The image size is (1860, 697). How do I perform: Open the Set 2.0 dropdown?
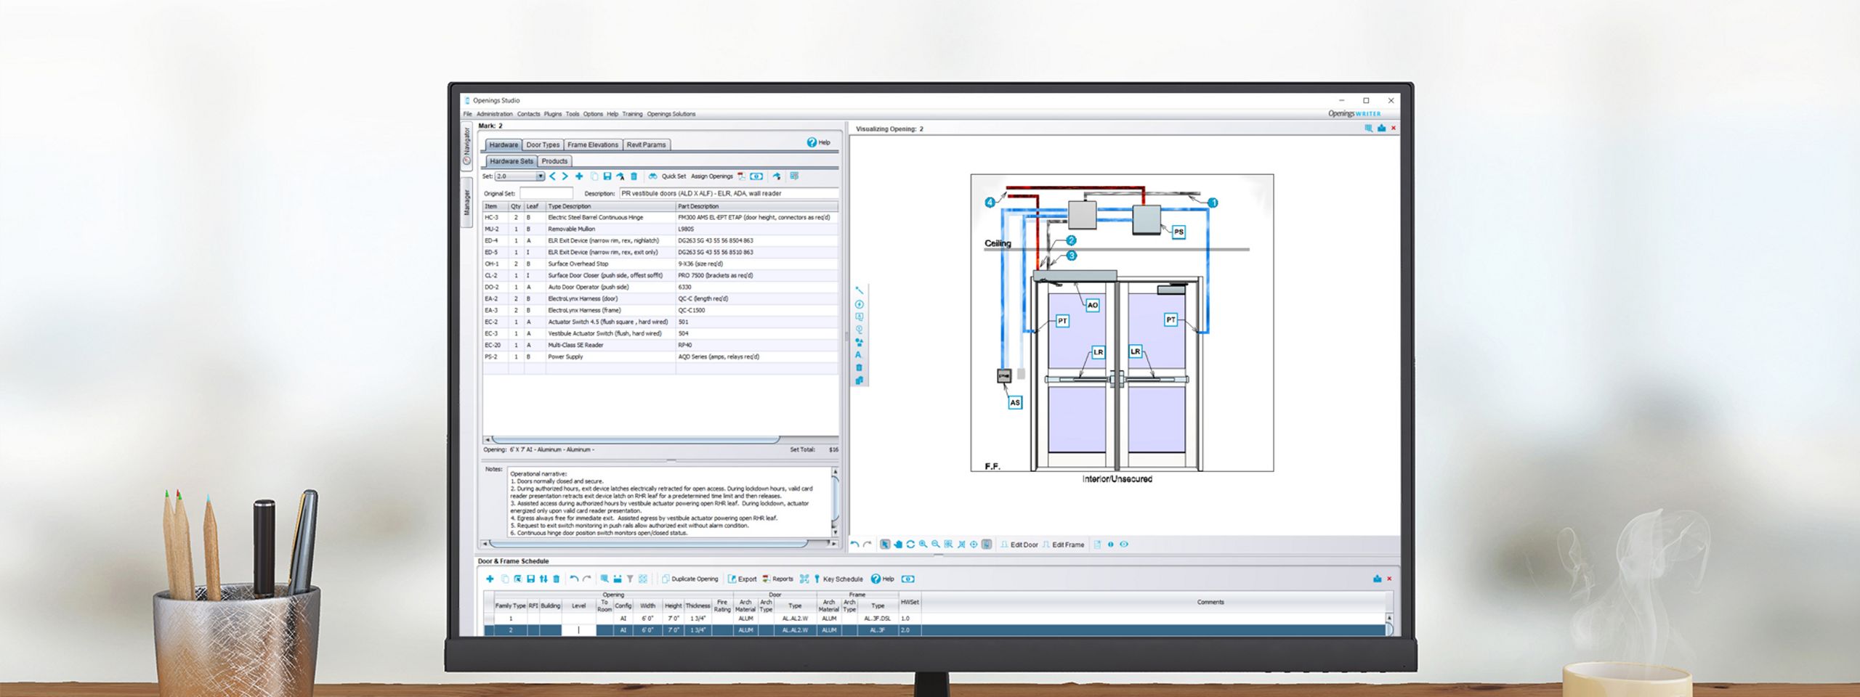[540, 176]
